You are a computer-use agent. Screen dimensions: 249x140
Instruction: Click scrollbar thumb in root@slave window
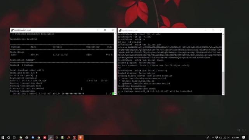click(223, 82)
